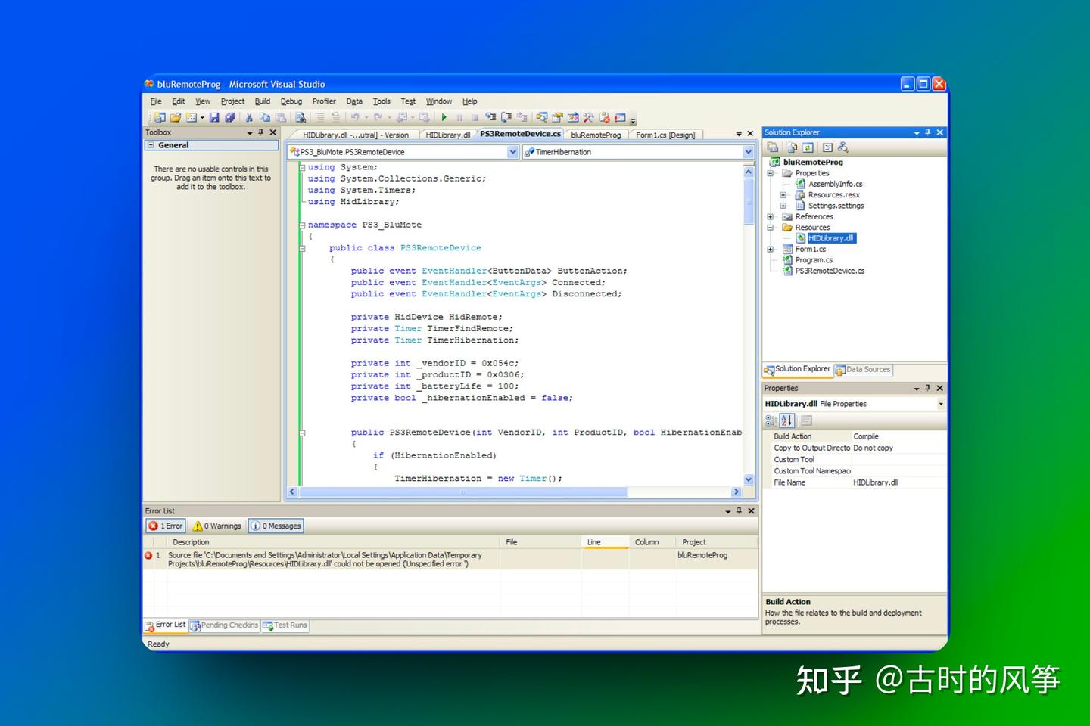Click the Save floppy disk icon

[x=214, y=117]
